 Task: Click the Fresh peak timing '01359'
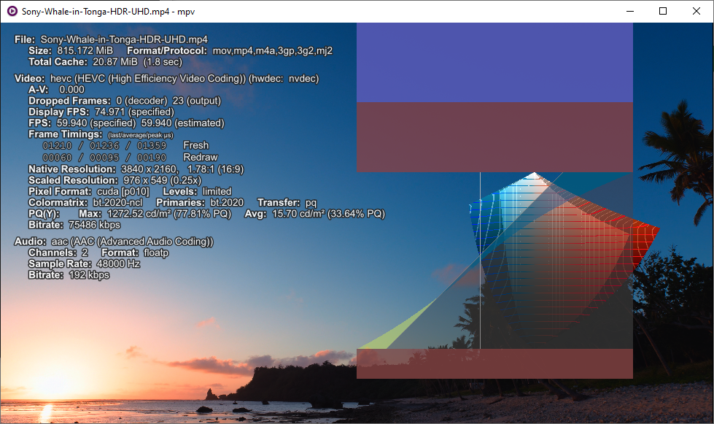coord(152,146)
